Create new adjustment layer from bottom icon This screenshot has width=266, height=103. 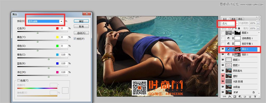click(x=240, y=97)
